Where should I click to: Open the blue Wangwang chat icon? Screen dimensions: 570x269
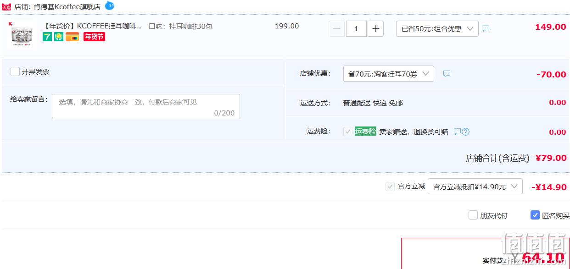coord(109,5)
